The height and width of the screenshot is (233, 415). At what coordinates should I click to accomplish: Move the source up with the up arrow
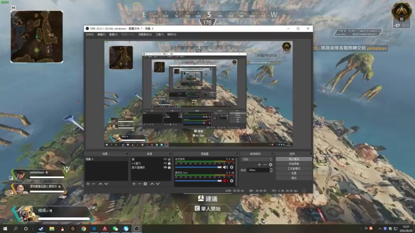(152, 184)
